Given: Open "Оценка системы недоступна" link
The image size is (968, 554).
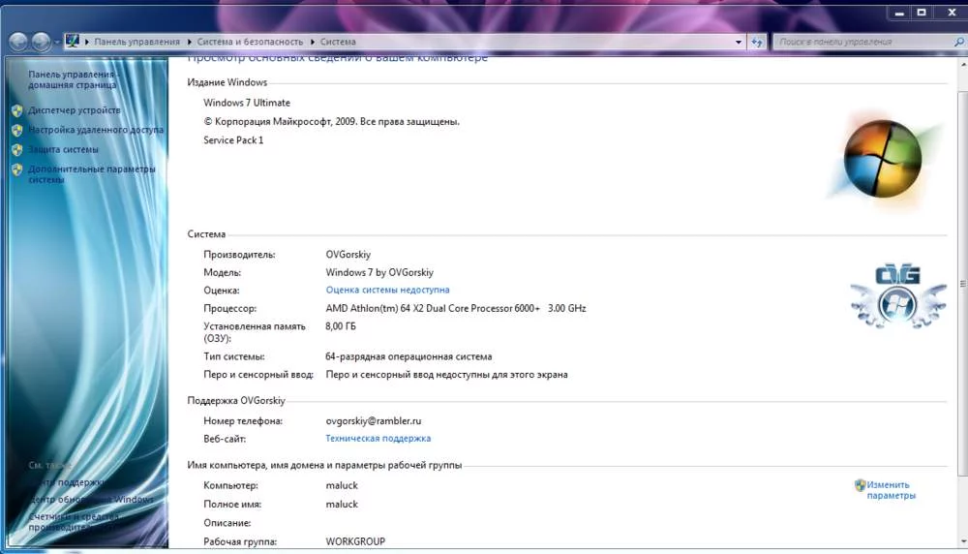Looking at the screenshot, I should point(388,290).
